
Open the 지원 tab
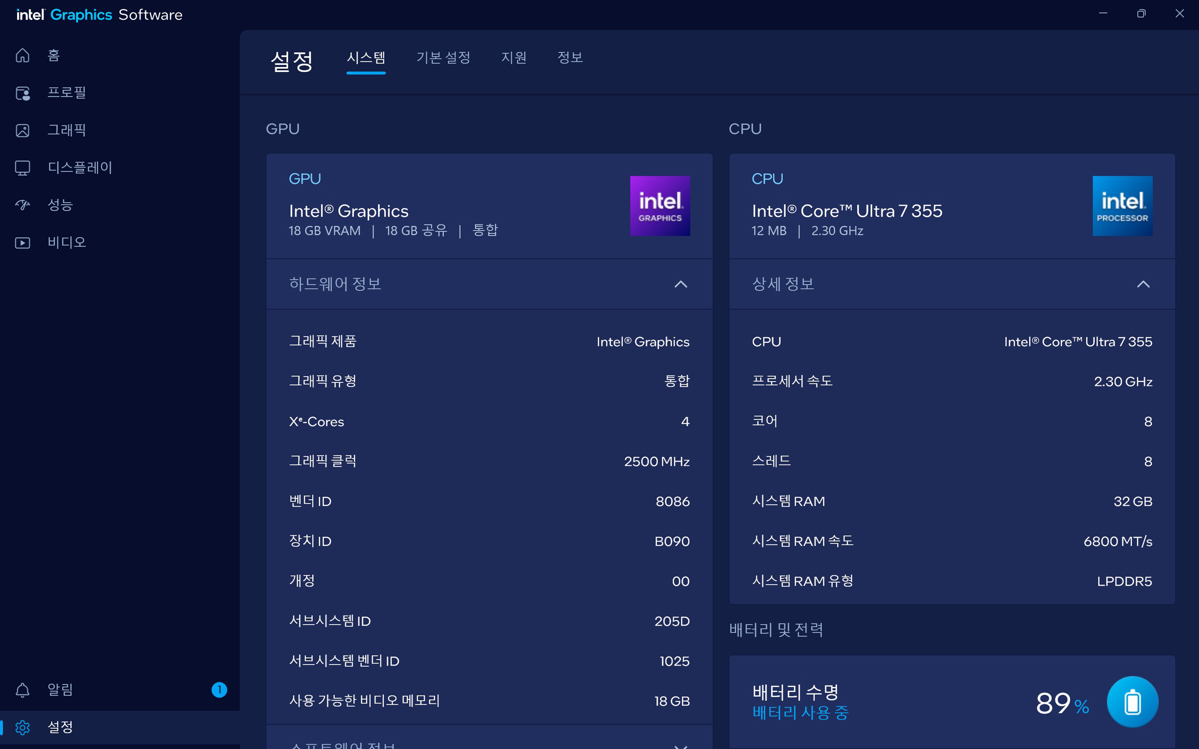[x=513, y=58]
